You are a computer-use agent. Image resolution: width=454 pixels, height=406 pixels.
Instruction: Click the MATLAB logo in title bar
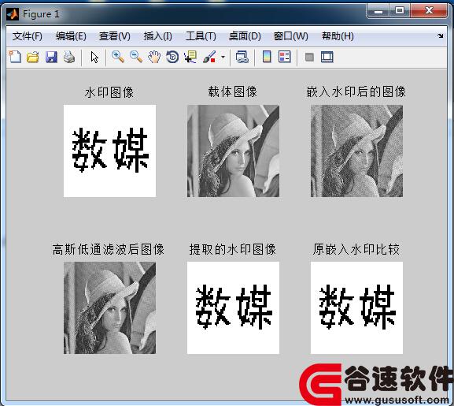click(x=13, y=14)
